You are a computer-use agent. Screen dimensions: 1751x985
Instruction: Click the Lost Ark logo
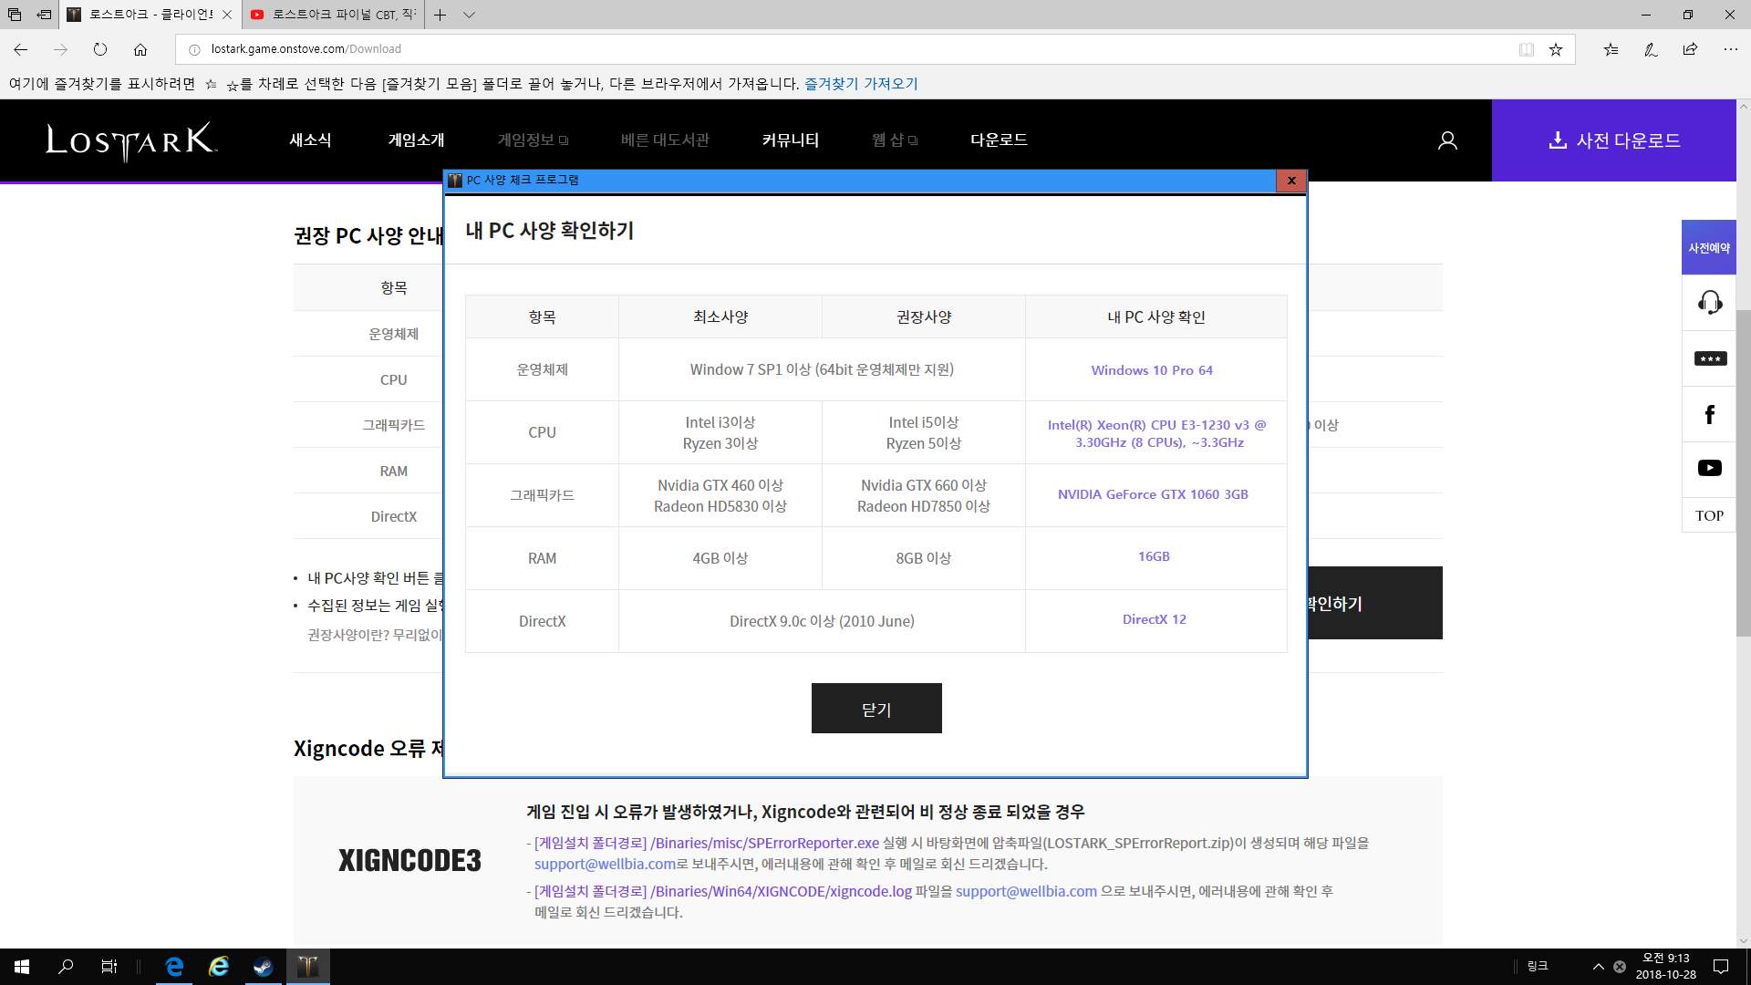[x=131, y=140]
